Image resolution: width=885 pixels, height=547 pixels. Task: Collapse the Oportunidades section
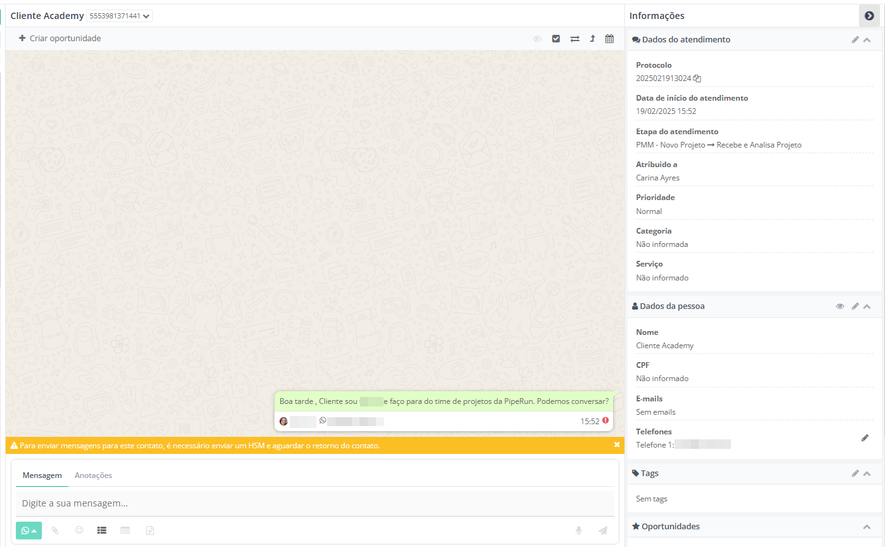867,527
